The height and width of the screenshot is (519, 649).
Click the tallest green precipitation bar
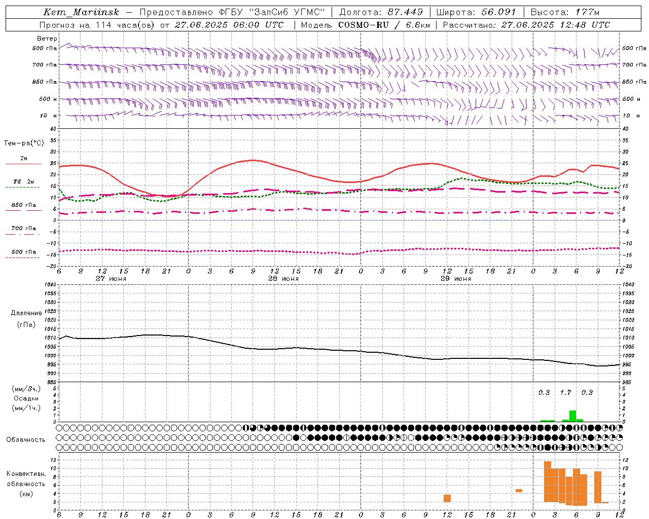coord(572,416)
